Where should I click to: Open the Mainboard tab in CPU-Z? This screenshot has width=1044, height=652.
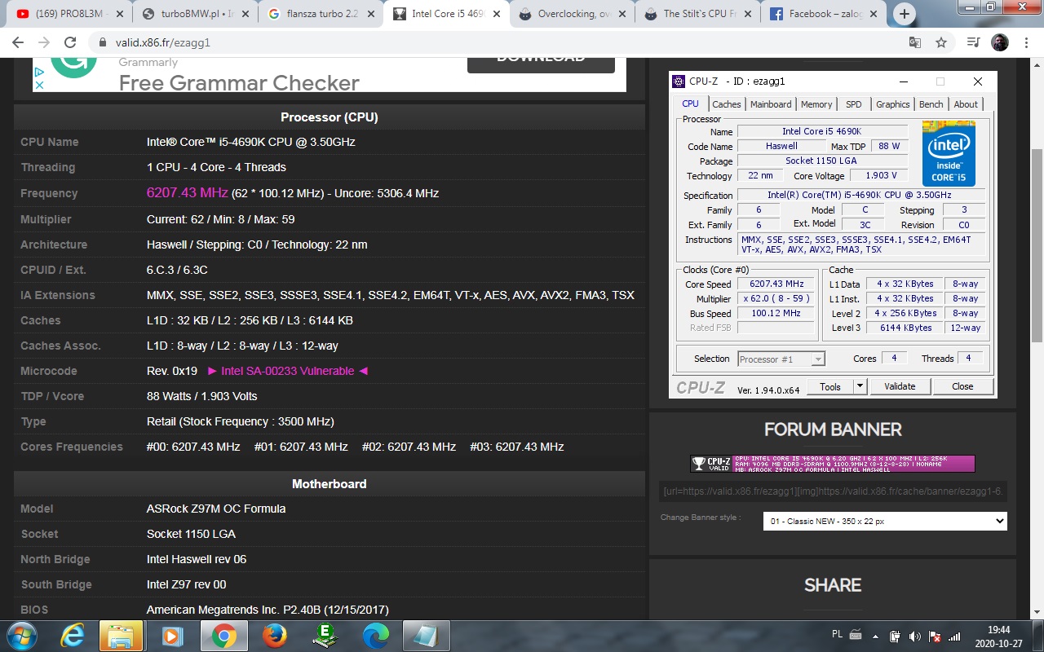(x=771, y=104)
